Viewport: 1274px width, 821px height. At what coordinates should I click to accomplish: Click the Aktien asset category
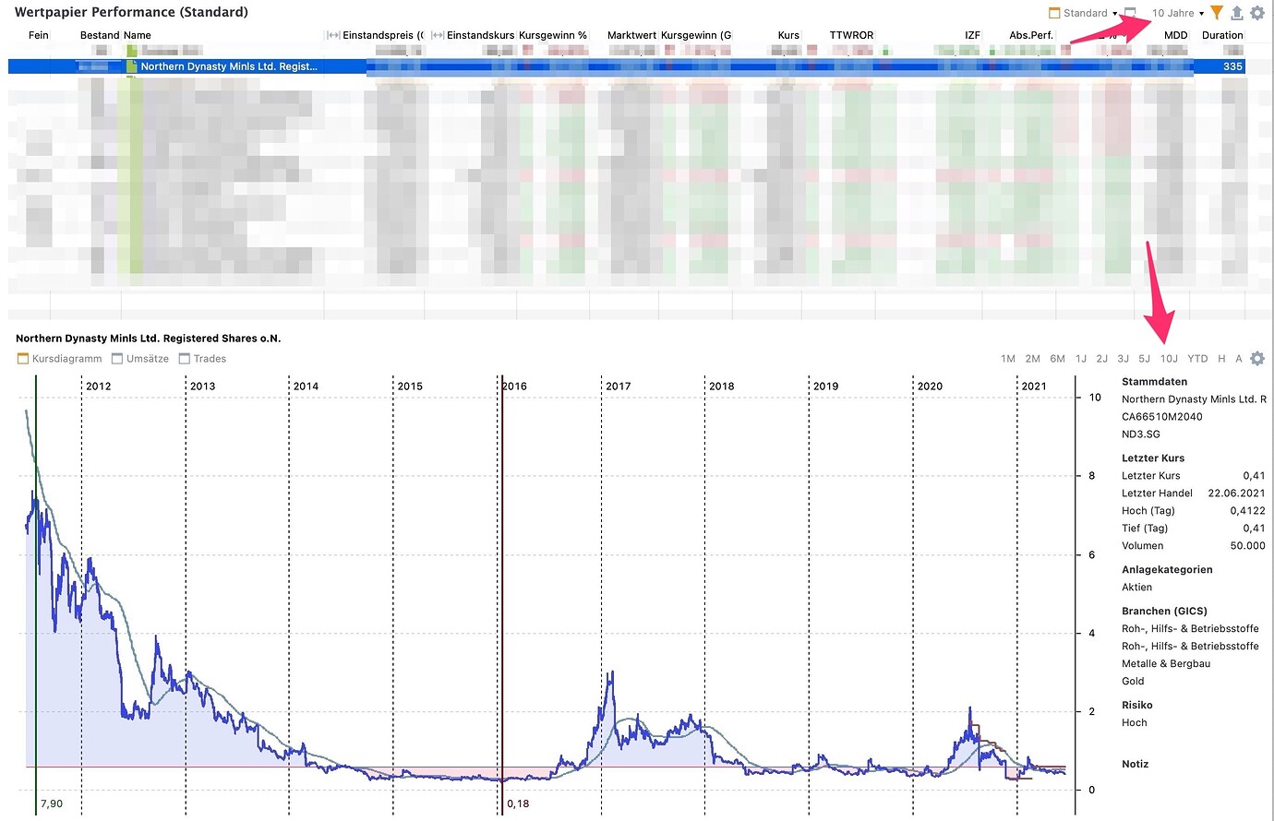1136,588
